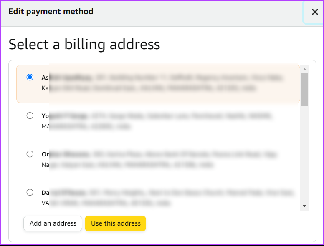Click the address line beginning with 'Ka'

[149, 88]
